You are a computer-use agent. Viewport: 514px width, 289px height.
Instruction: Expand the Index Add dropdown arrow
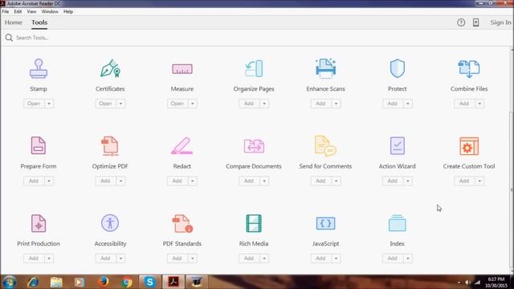(408, 258)
